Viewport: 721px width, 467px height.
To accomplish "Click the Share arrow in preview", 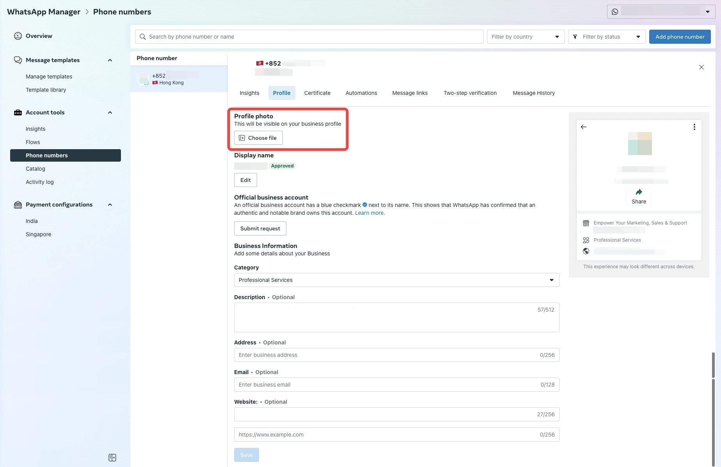I will 639,192.
